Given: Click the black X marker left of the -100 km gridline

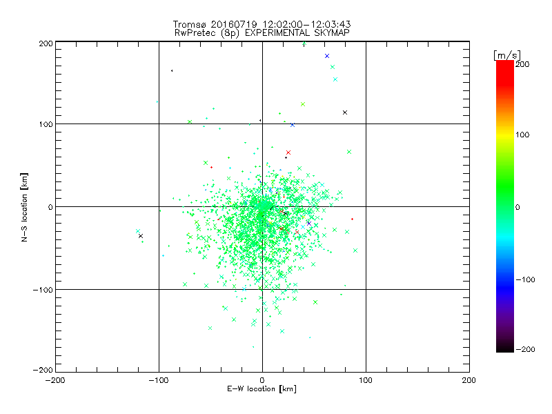Looking at the screenshot, I should tap(141, 236).
